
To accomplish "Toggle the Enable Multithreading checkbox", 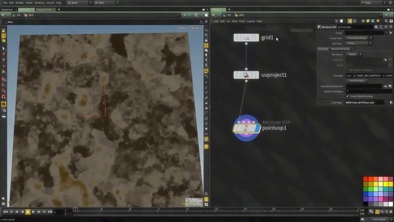I will (347, 96).
